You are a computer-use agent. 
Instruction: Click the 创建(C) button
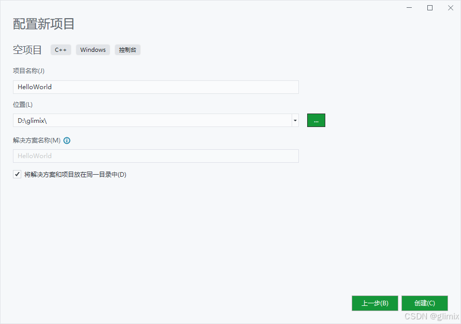coord(424,303)
